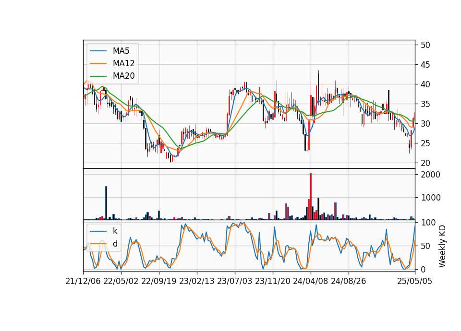The height and width of the screenshot is (331, 461).
Task: Click the green MA20 legend line sample
Action: [98, 76]
